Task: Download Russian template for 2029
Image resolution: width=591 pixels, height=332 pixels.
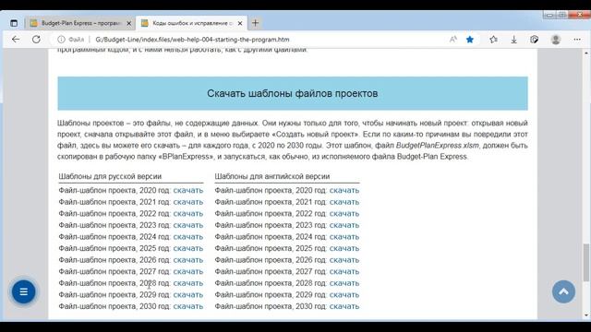Action: [x=188, y=295]
